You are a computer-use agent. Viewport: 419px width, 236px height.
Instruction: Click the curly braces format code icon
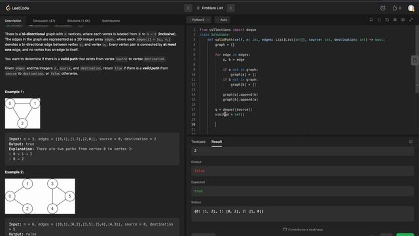coord(379,20)
